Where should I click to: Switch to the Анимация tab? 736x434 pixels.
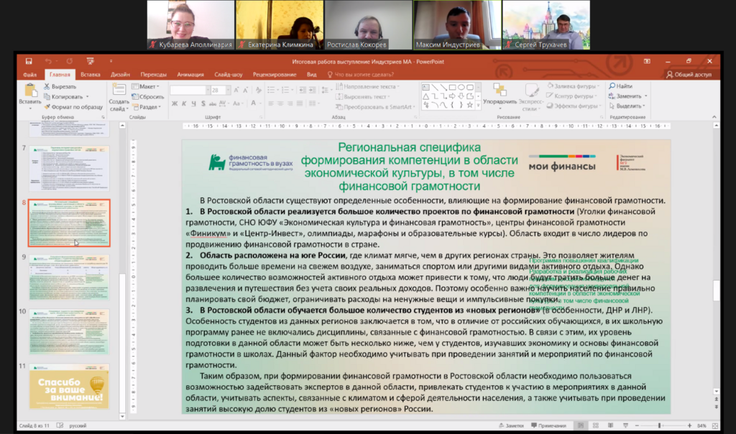(x=190, y=75)
